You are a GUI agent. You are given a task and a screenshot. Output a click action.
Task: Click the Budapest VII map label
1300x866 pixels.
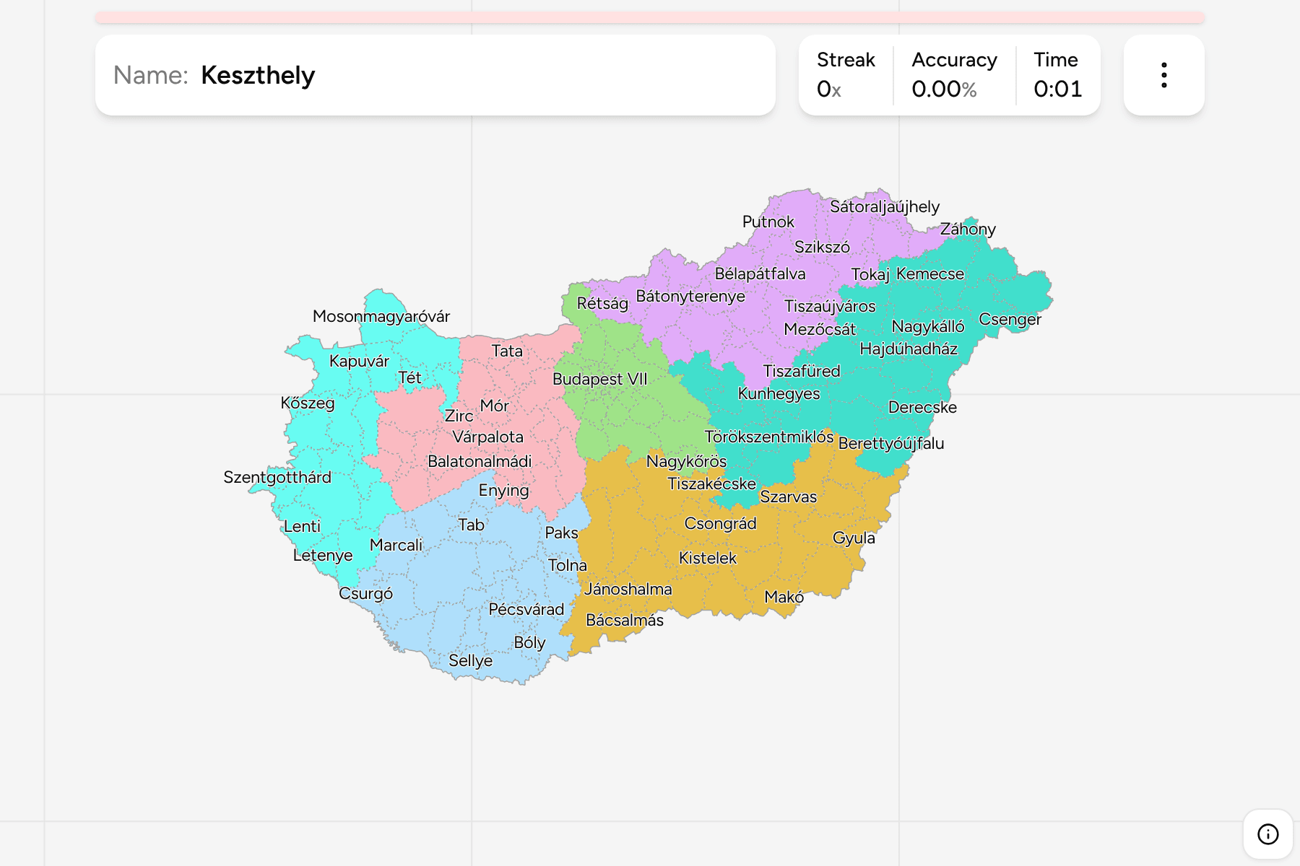coord(599,379)
